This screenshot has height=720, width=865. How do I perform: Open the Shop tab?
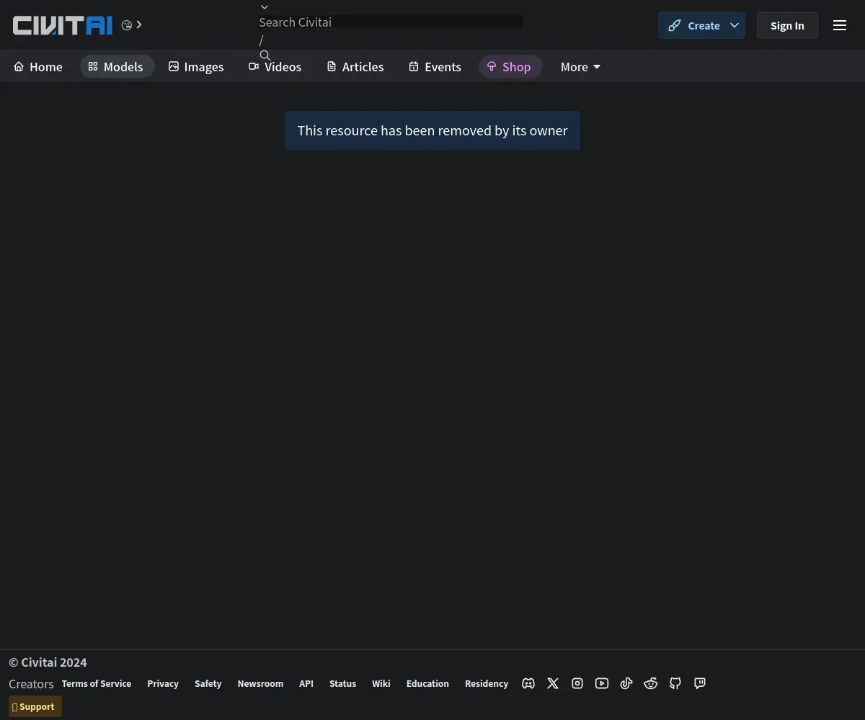510,66
